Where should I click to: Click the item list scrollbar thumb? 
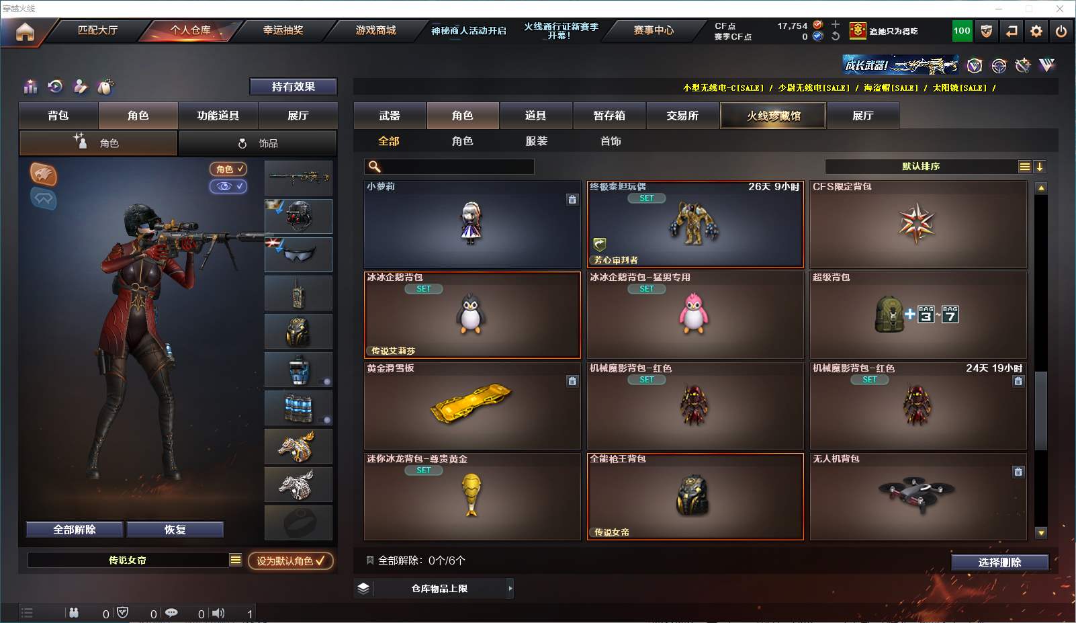pyautogui.click(x=1041, y=410)
